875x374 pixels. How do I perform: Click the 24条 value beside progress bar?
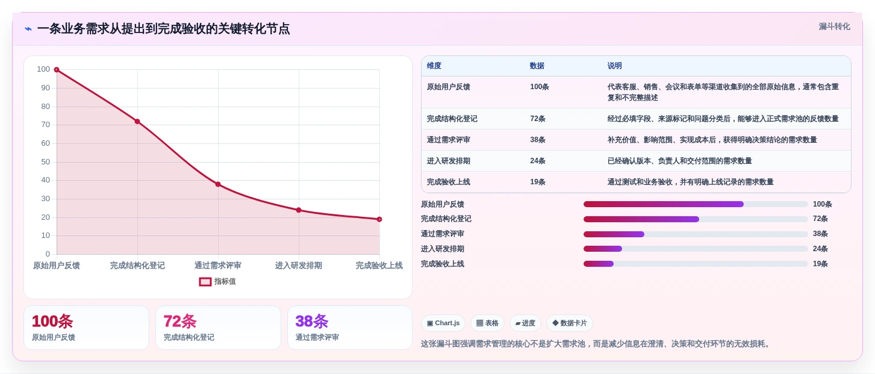tap(820, 249)
